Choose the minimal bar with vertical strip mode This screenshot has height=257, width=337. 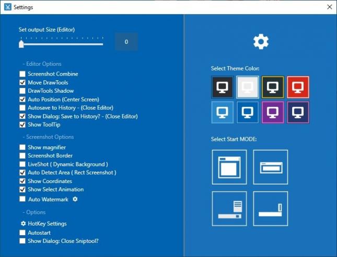coord(270,209)
